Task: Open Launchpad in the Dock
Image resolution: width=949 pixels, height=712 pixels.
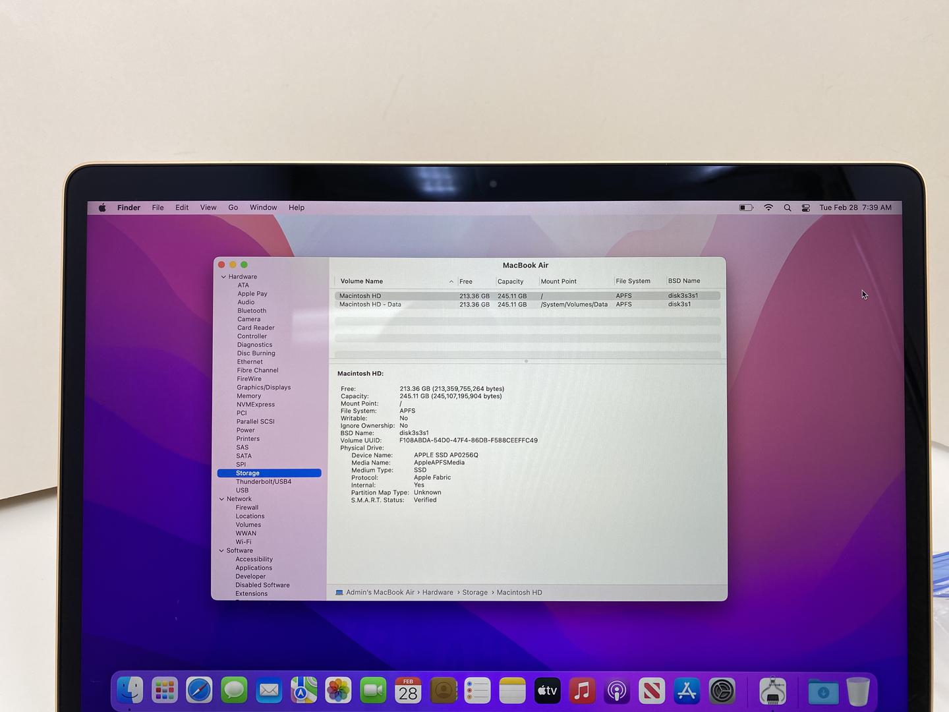Action: click(x=165, y=690)
